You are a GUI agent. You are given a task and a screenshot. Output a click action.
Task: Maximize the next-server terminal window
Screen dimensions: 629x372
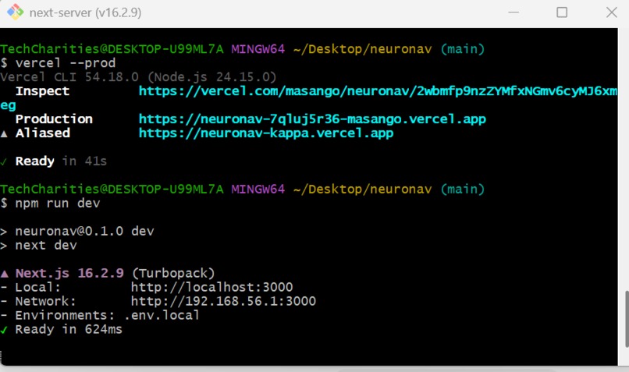coord(562,12)
